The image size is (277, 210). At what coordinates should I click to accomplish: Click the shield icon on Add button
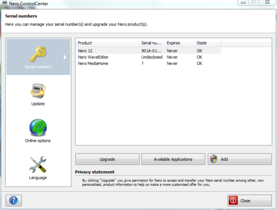click(x=214, y=159)
